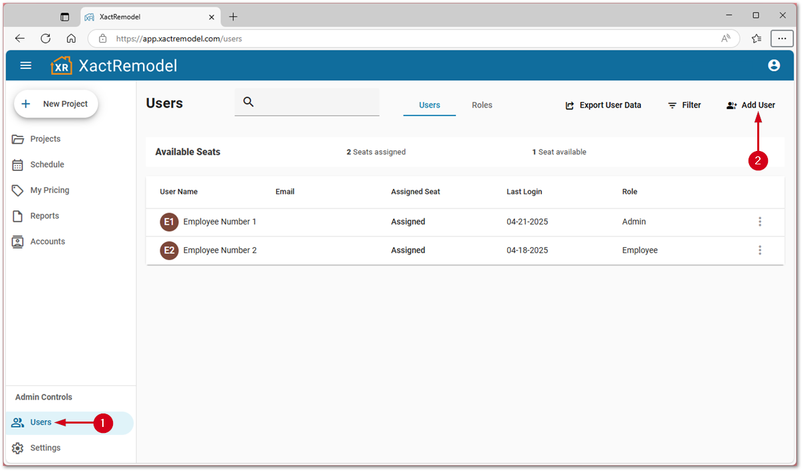This screenshot has height=471, width=802.
Task: Open more options for Employee Number 2
Action: [x=760, y=251]
